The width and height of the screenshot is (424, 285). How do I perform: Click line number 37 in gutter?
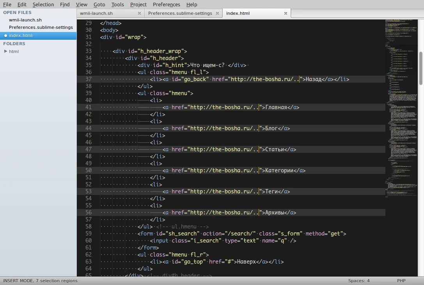[89, 79]
